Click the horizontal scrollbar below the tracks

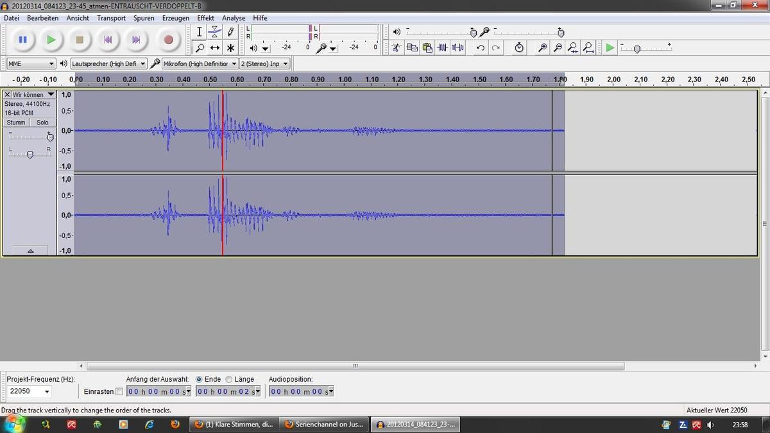tap(355, 366)
